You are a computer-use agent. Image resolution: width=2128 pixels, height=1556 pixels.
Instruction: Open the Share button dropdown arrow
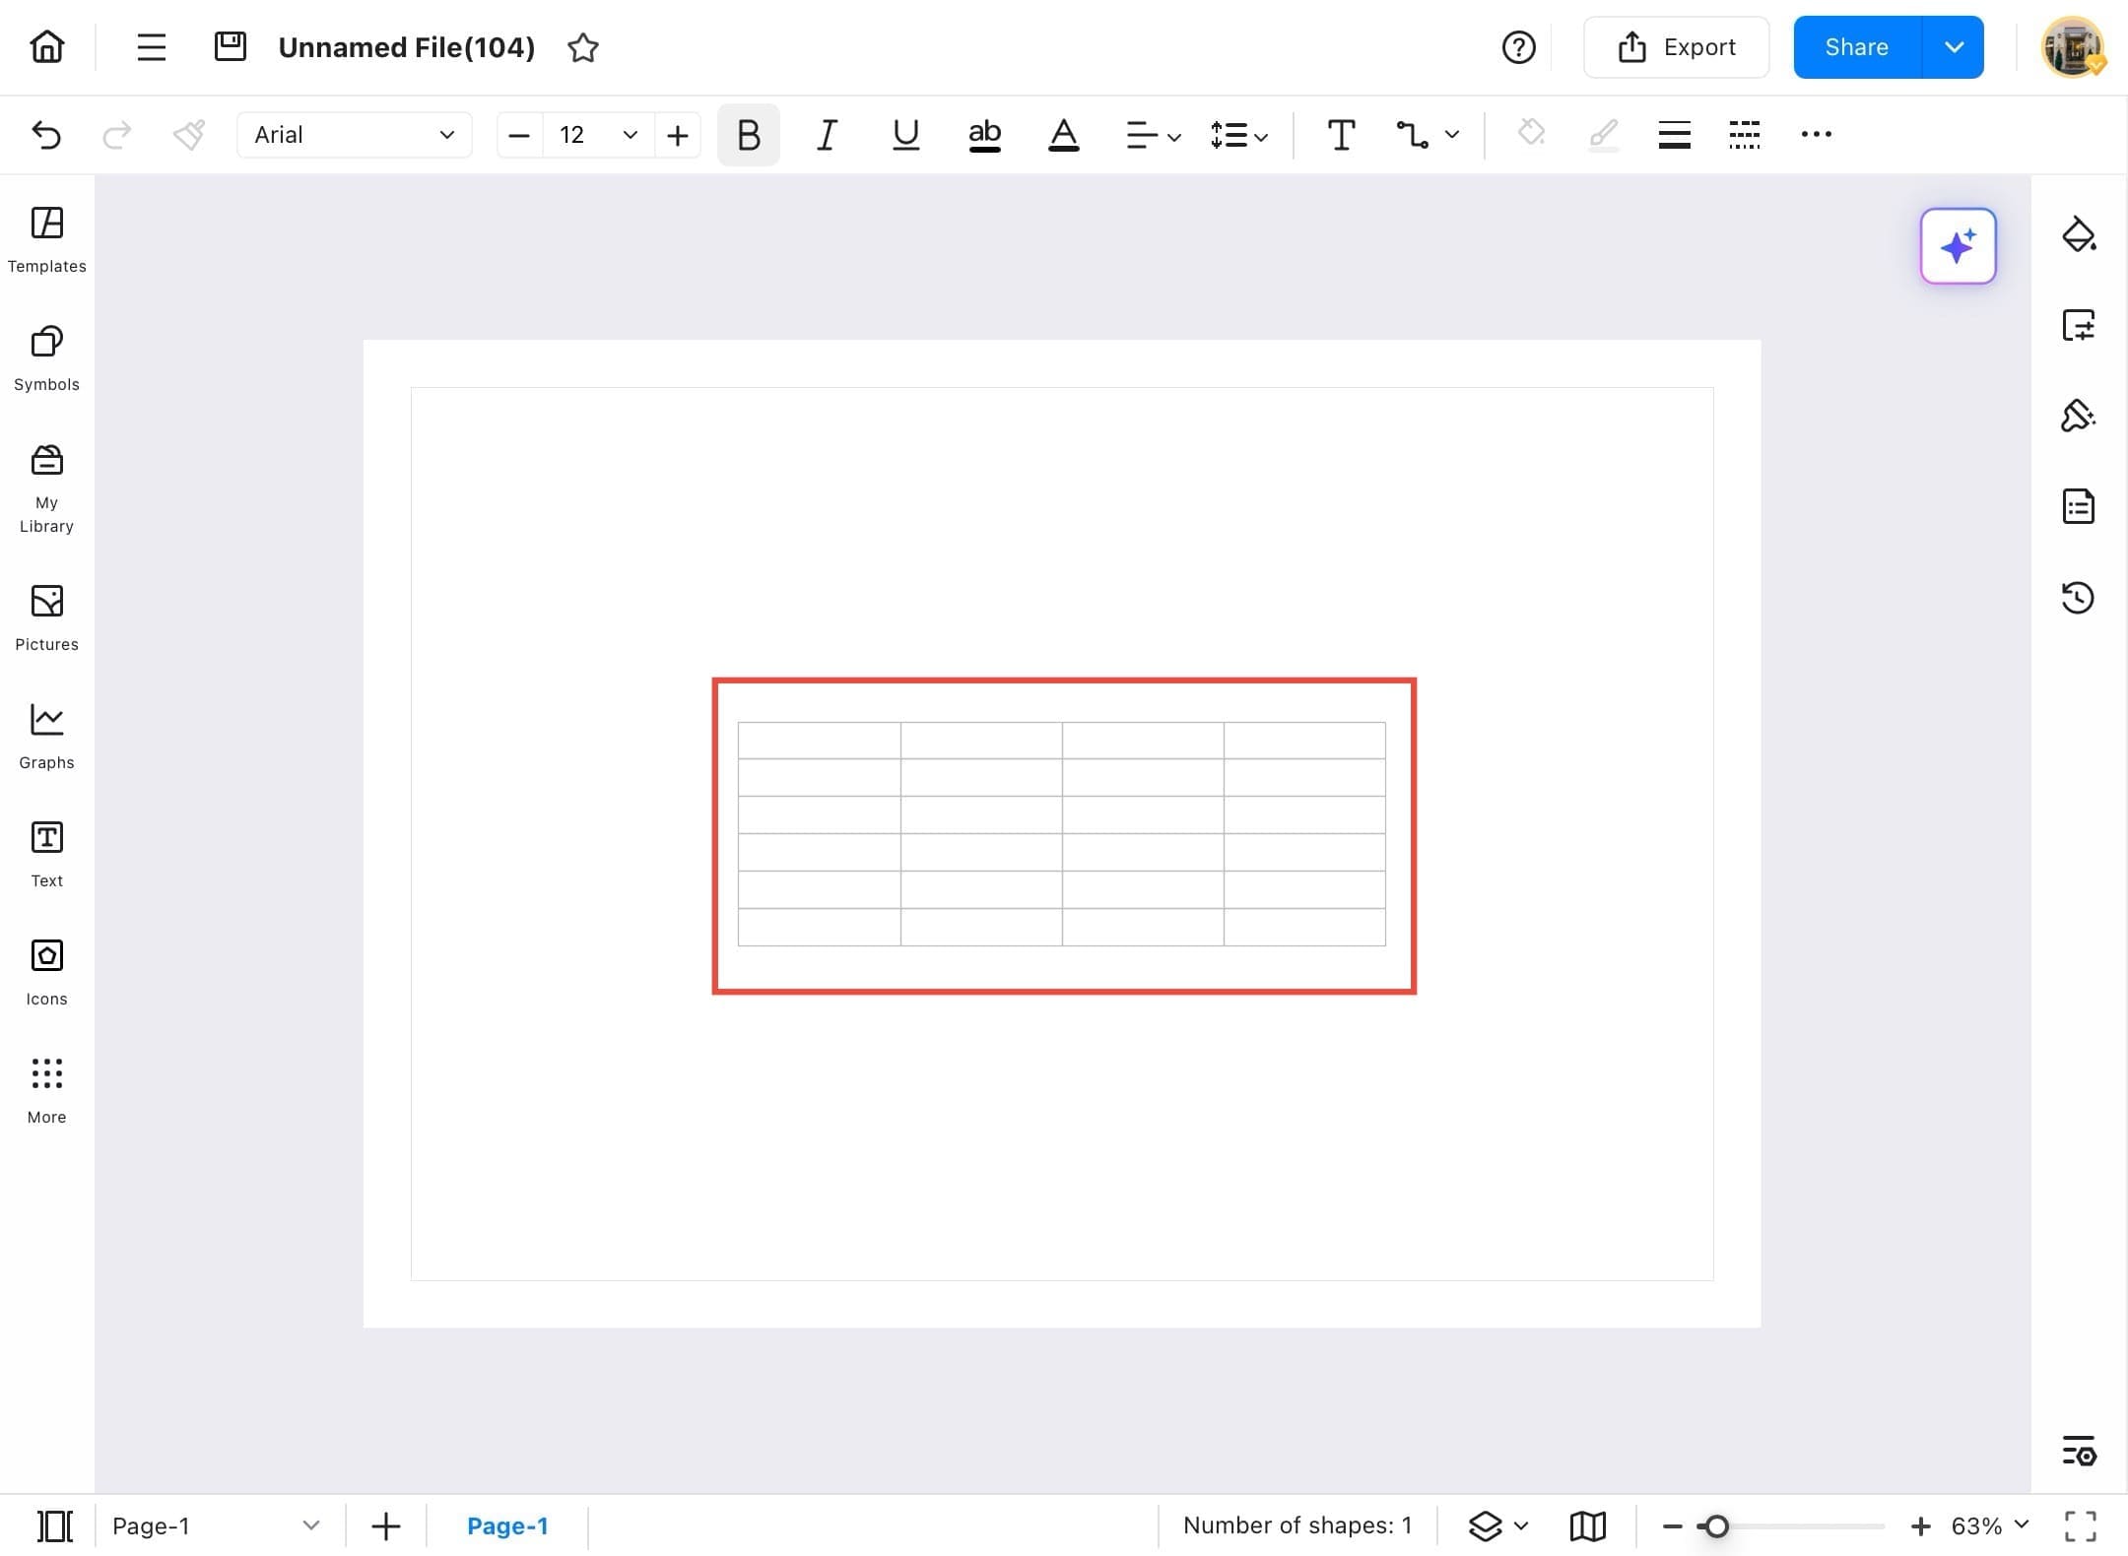(x=1954, y=47)
